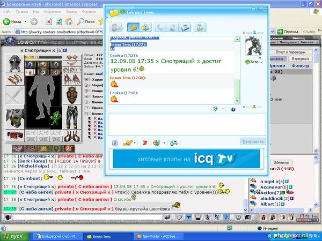Open the ICQ games controller icon
Screen dimensions: 322x241
174,143
